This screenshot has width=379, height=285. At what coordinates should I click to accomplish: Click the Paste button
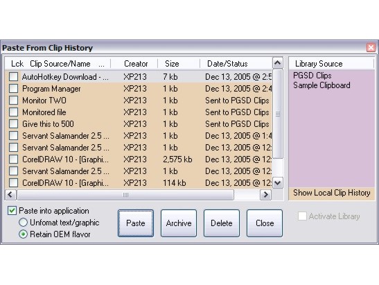(x=136, y=223)
